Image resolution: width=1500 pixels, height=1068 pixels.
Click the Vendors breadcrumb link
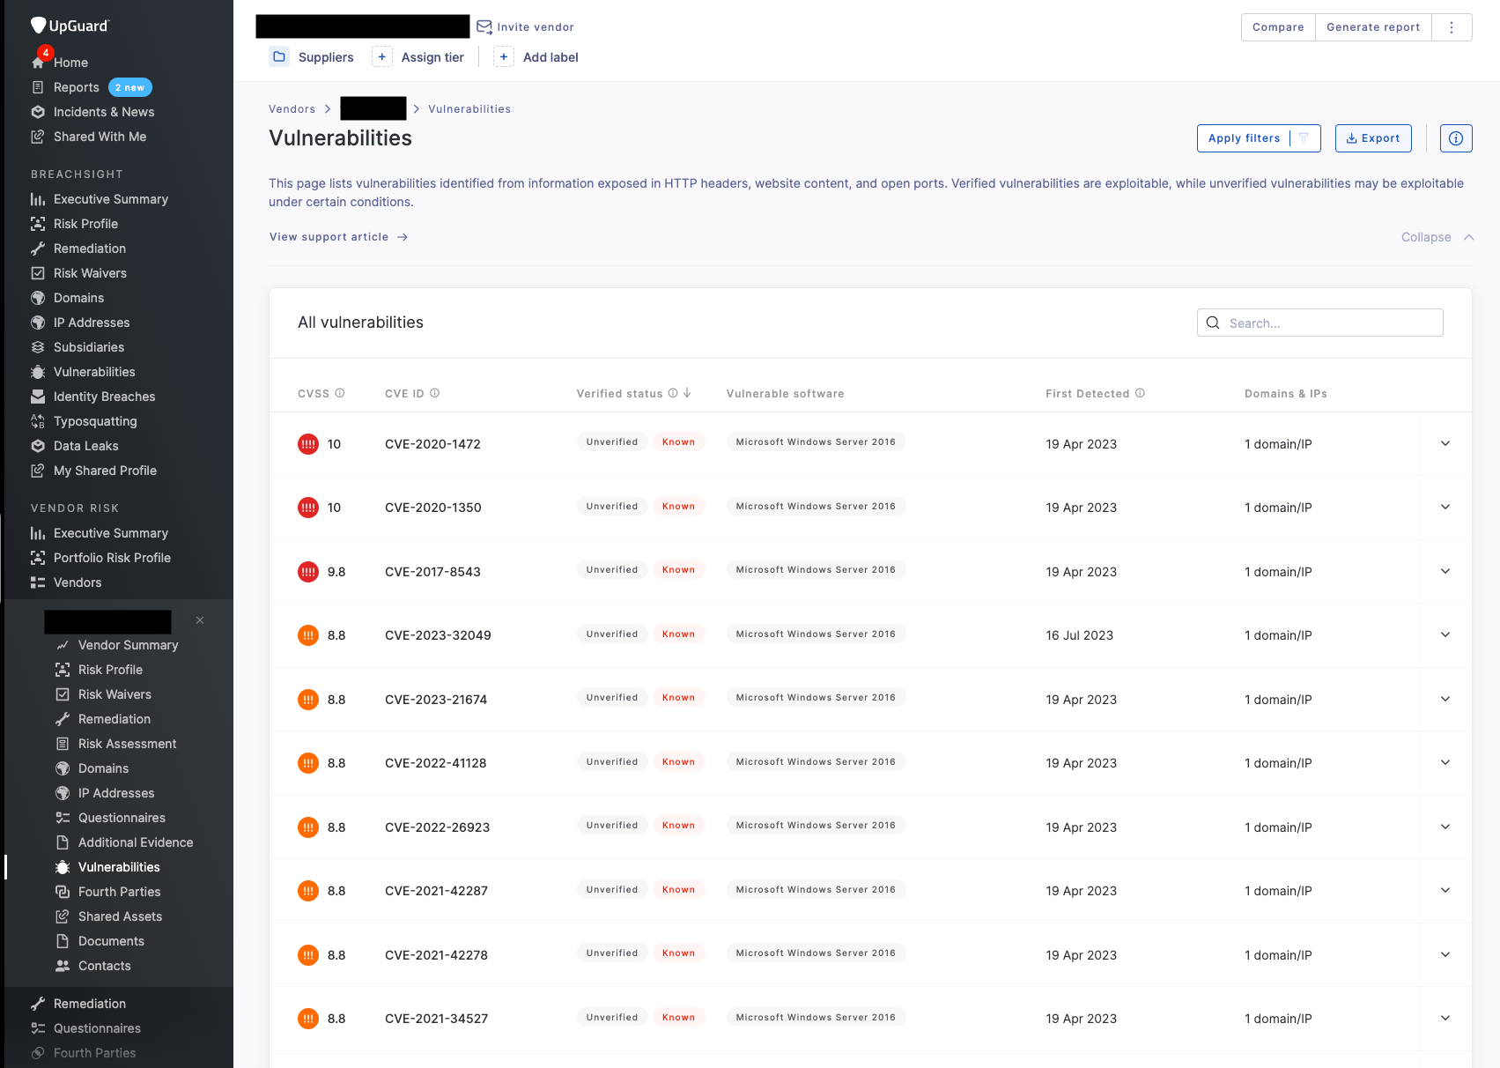[x=292, y=109]
